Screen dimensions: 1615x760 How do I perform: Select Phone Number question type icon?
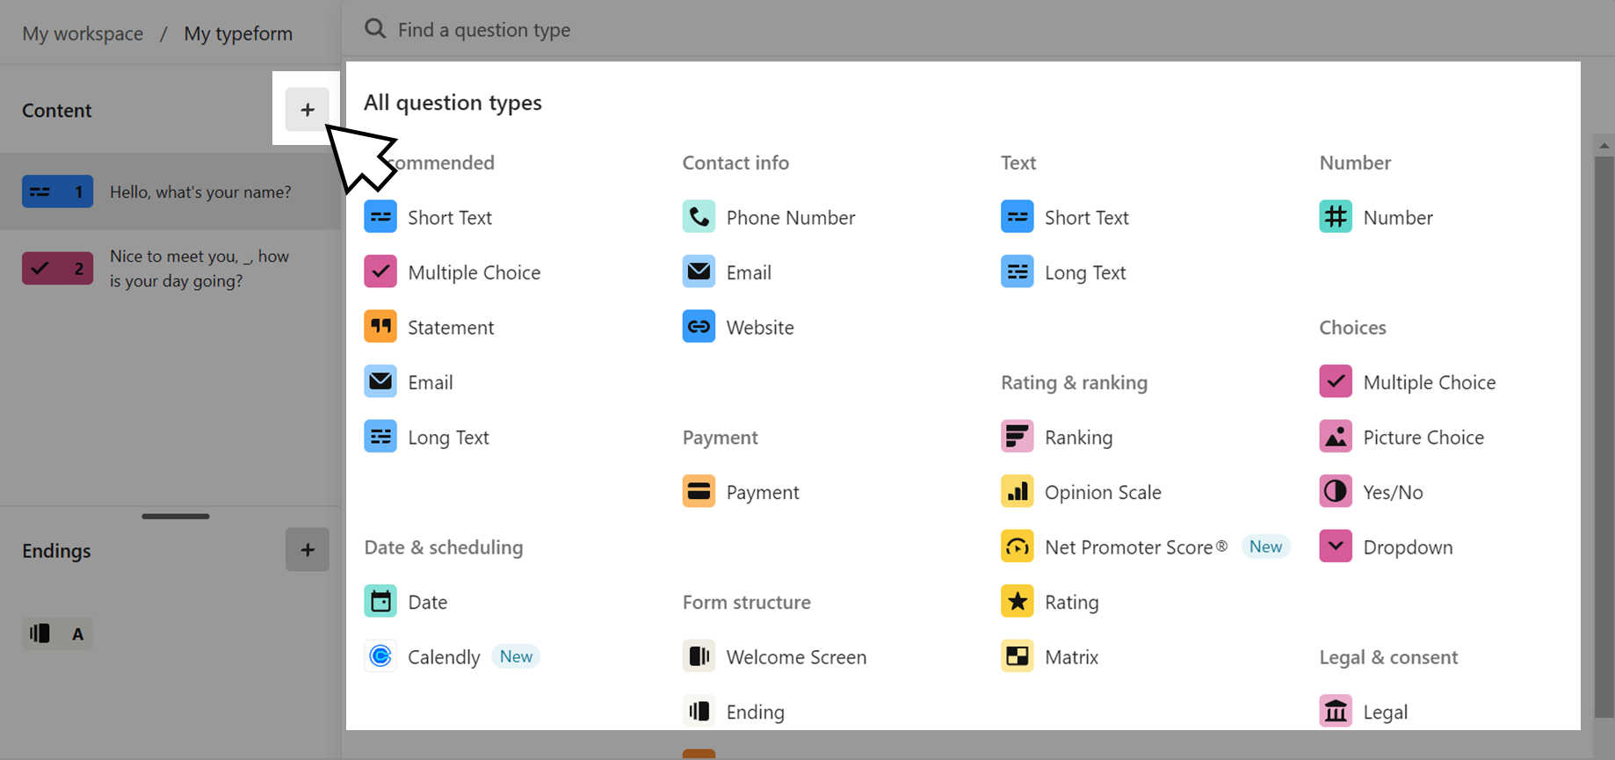click(699, 217)
